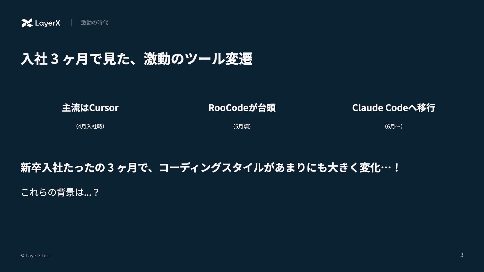Click the caption (5月頃)

tap(242, 126)
